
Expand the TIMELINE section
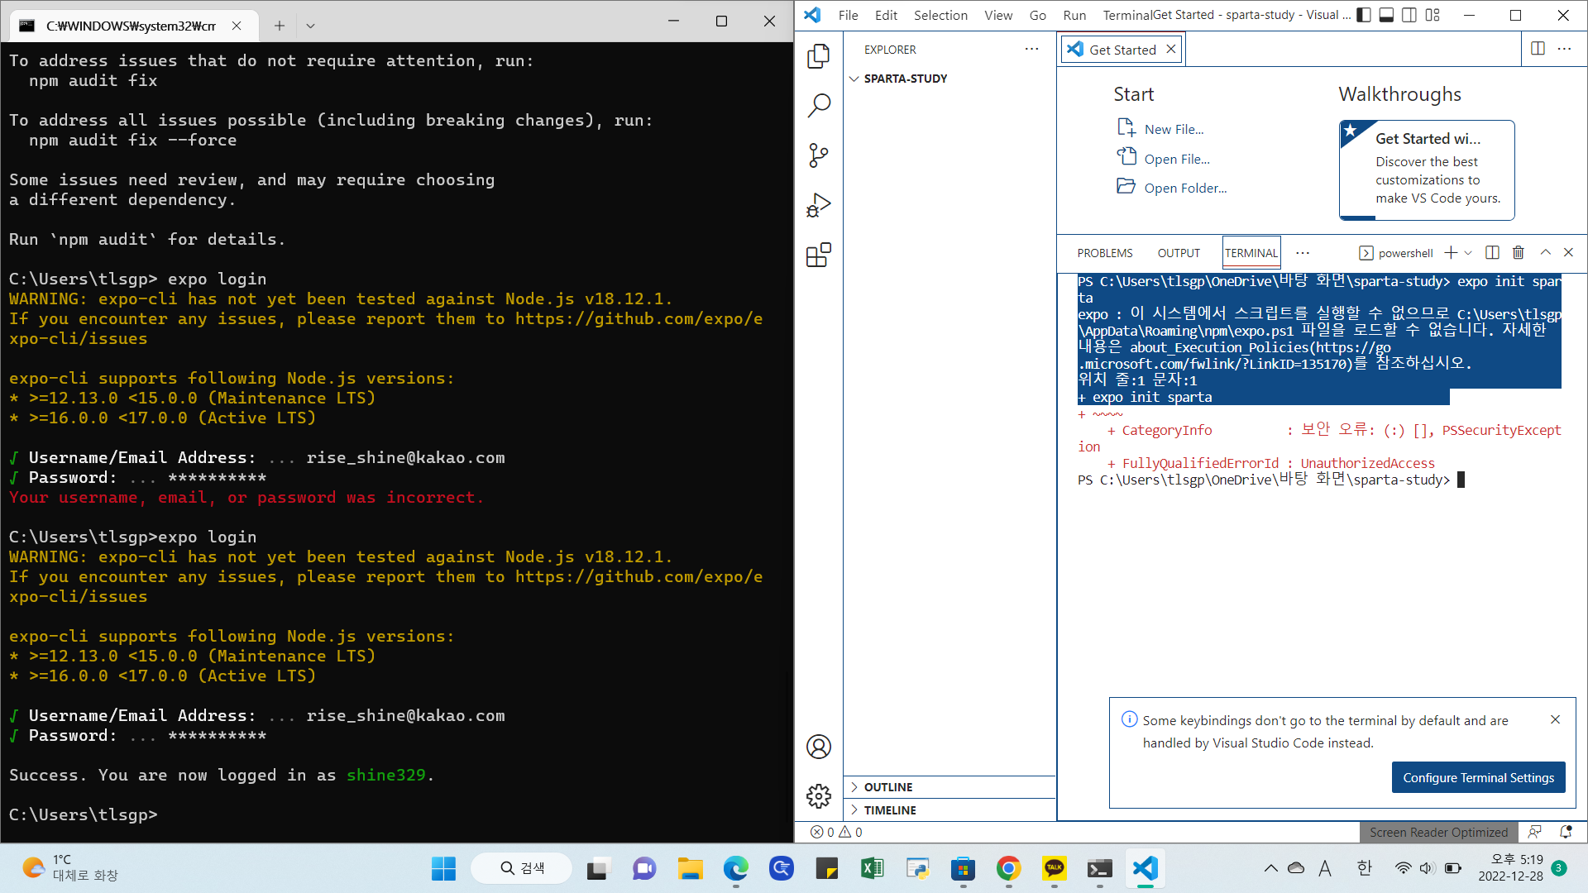point(949,810)
